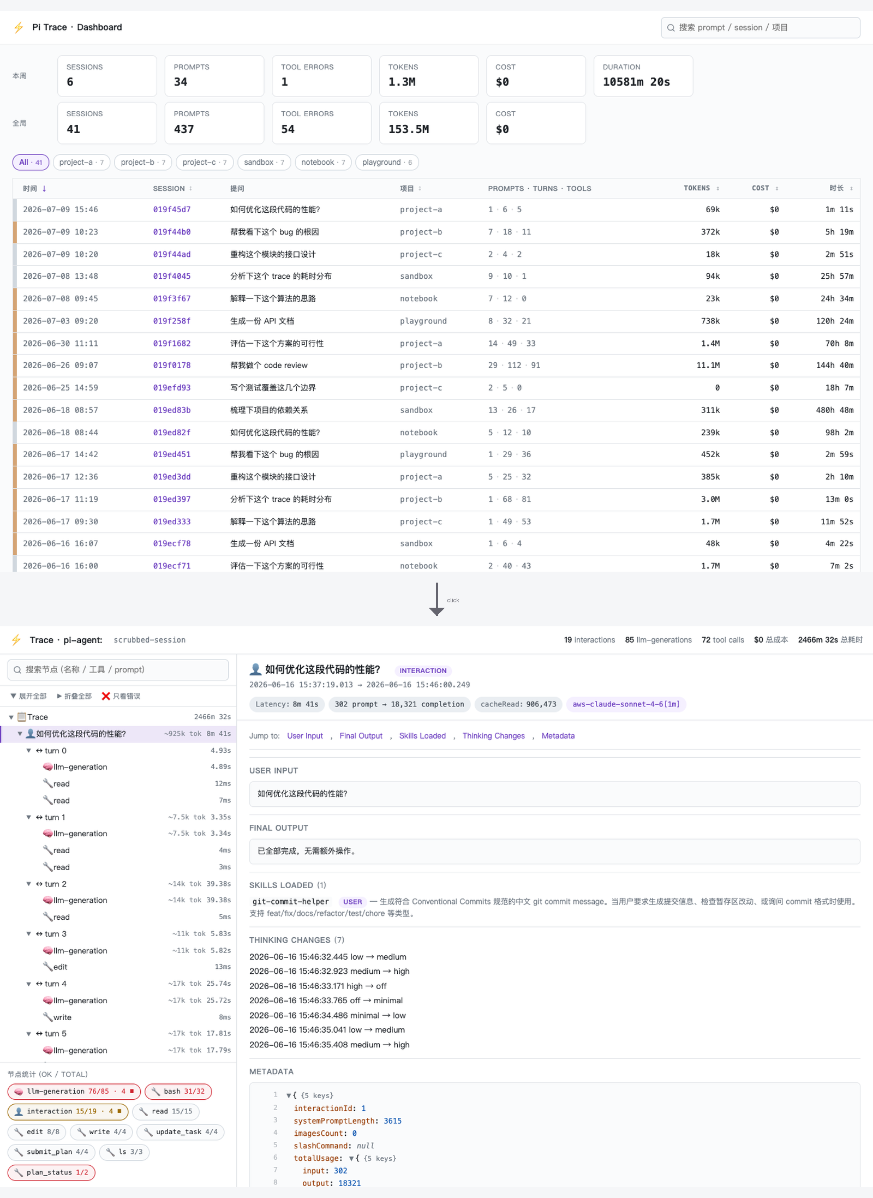Click the node search magnifier icon
Viewport: 873px width, 1198px height.
pyautogui.click(x=17, y=670)
